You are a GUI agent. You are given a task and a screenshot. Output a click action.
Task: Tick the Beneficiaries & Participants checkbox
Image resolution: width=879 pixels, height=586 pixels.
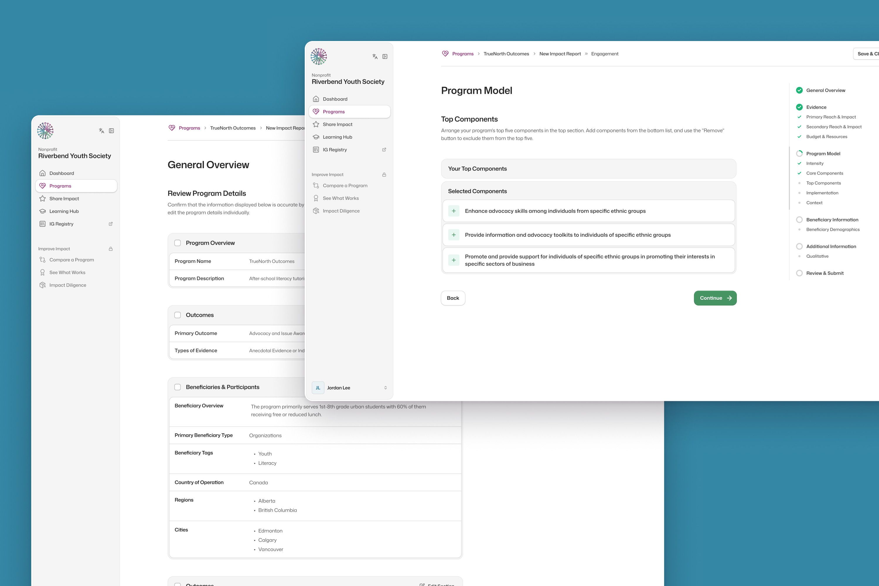[178, 387]
